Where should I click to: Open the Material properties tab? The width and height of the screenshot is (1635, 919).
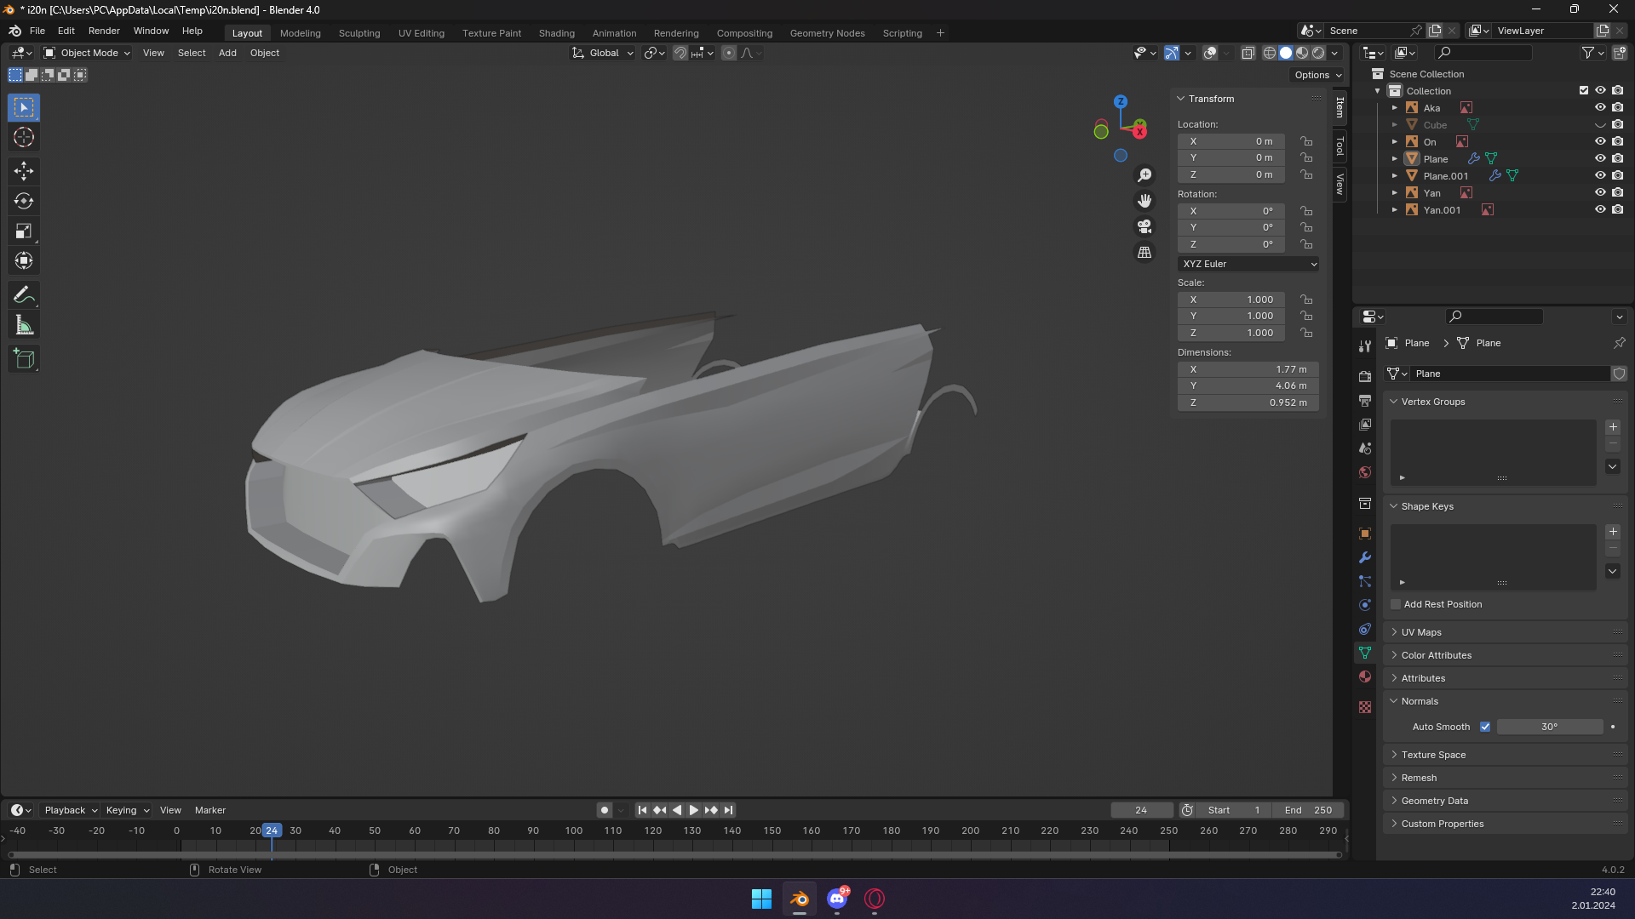pos(1365,676)
